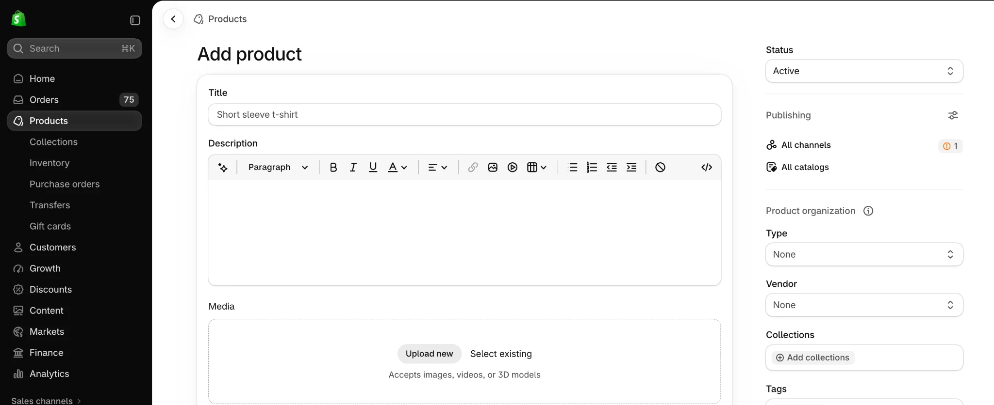Open Publishing settings icon
Screen dimensions: 994x405
953,115
